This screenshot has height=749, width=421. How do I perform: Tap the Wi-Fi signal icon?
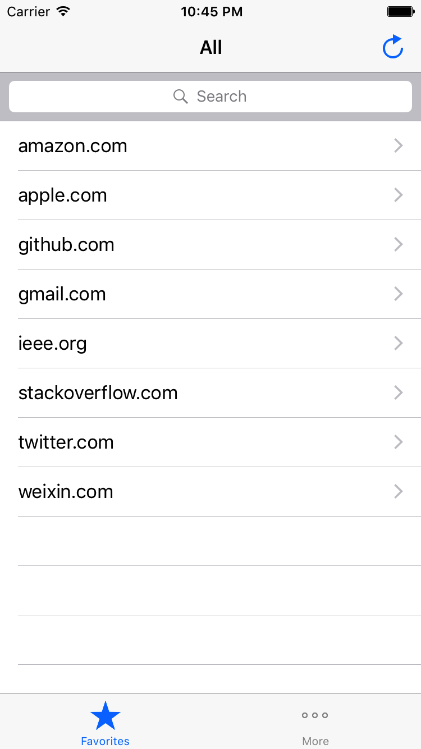(63, 12)
